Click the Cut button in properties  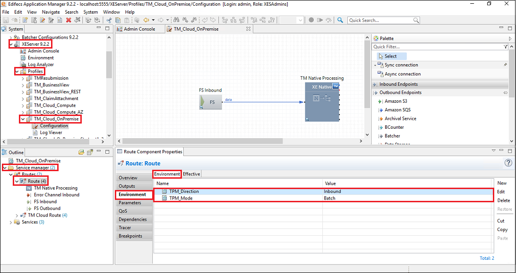coord(500,221)
